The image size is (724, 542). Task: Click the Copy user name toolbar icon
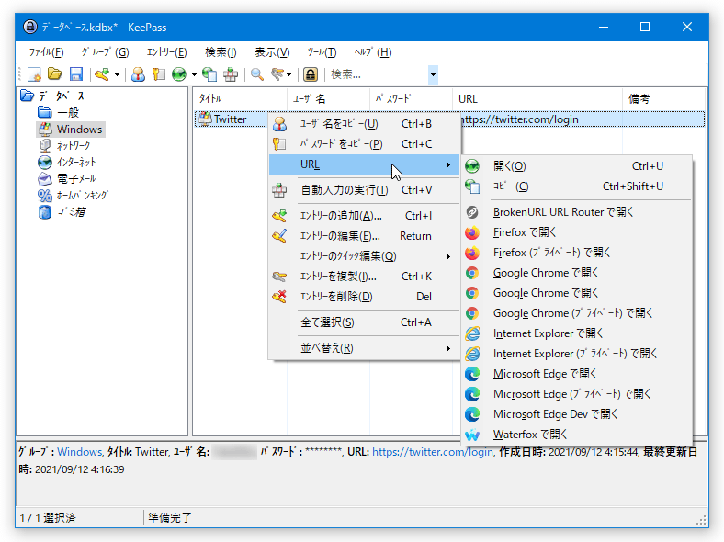coord(138,74)
